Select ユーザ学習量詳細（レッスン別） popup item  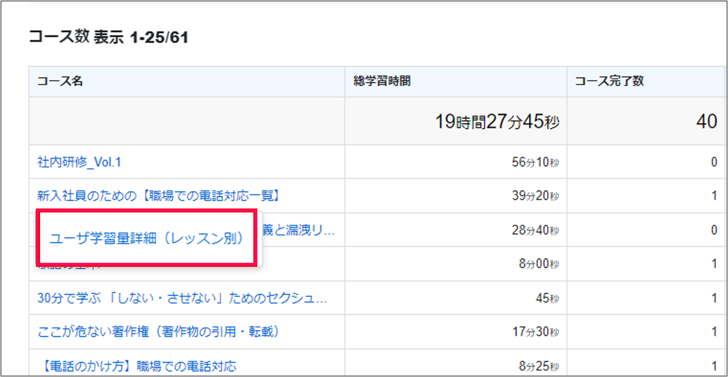click(x=147, y=238)
